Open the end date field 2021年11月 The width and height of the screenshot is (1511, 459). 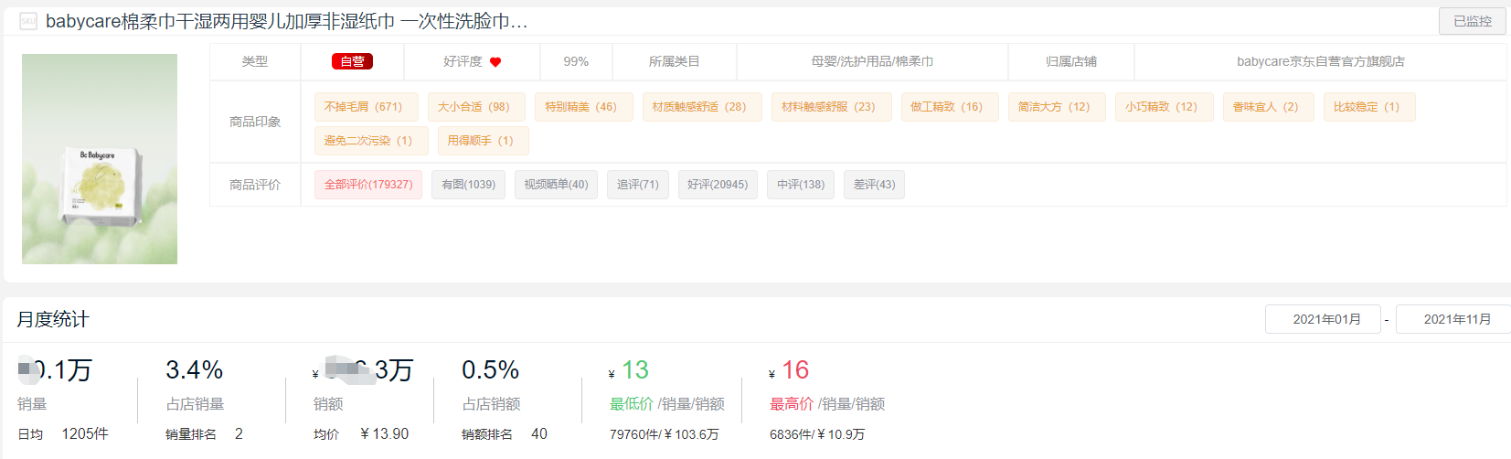(1453, 319)
